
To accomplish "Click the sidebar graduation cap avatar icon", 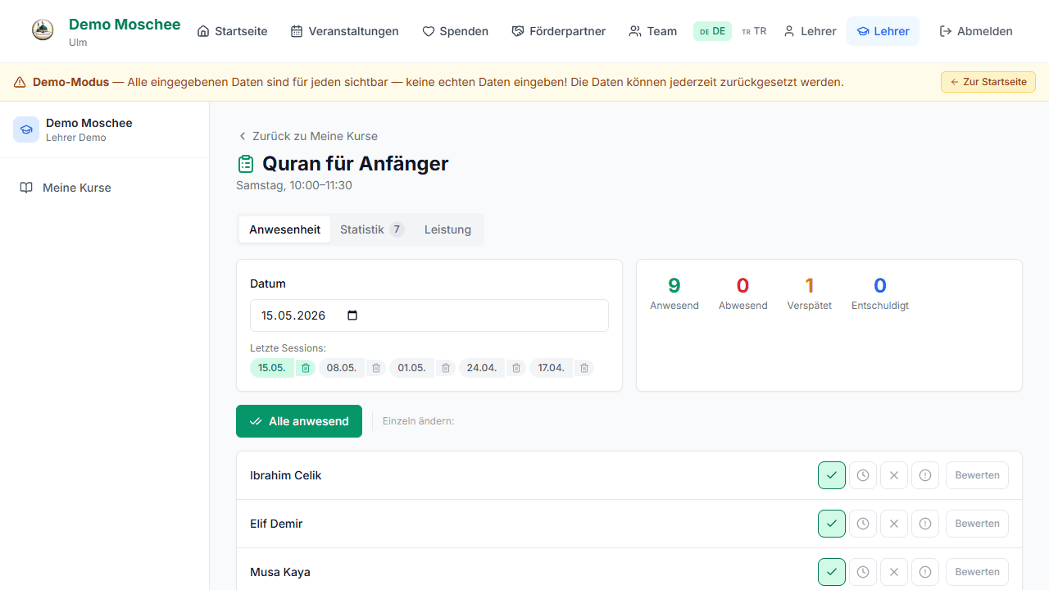I will point(26,129).
